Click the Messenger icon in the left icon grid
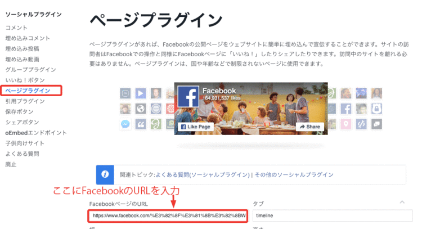 pyautogui.click(x=125, y=124)
